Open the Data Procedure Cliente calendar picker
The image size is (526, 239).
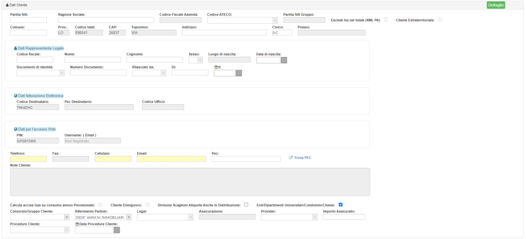(x=117, y=230)
